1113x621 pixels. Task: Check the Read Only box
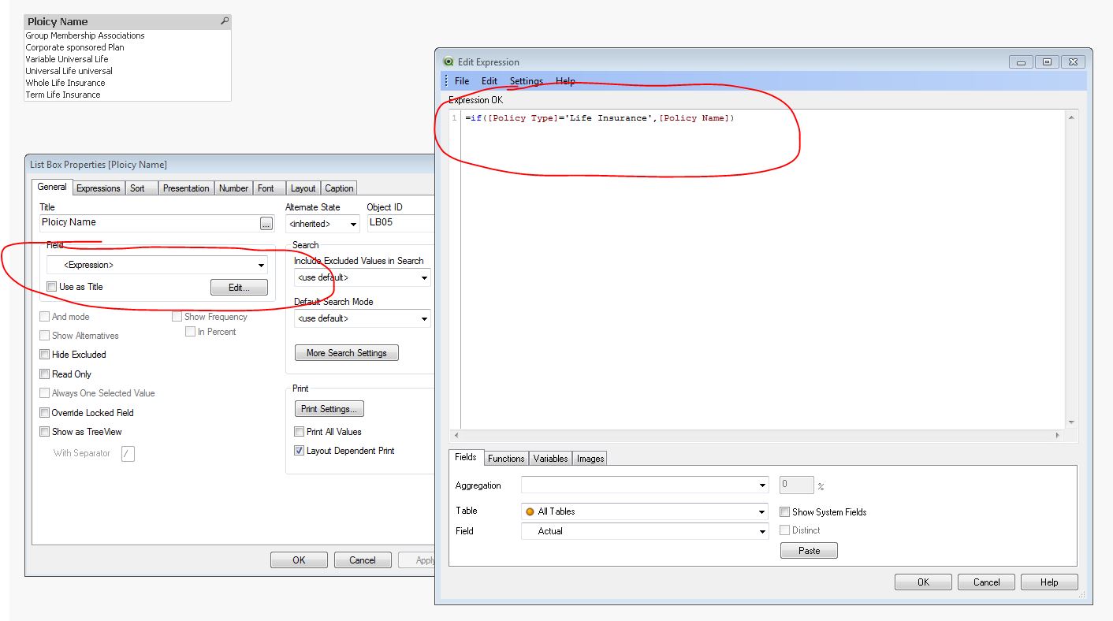click(45, 374)
